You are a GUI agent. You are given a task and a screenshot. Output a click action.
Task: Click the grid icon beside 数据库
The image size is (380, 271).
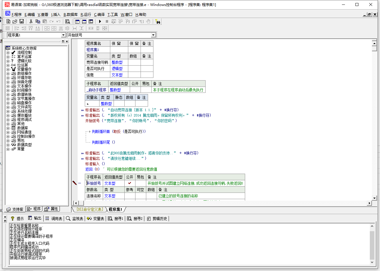[x=13, y=128]
